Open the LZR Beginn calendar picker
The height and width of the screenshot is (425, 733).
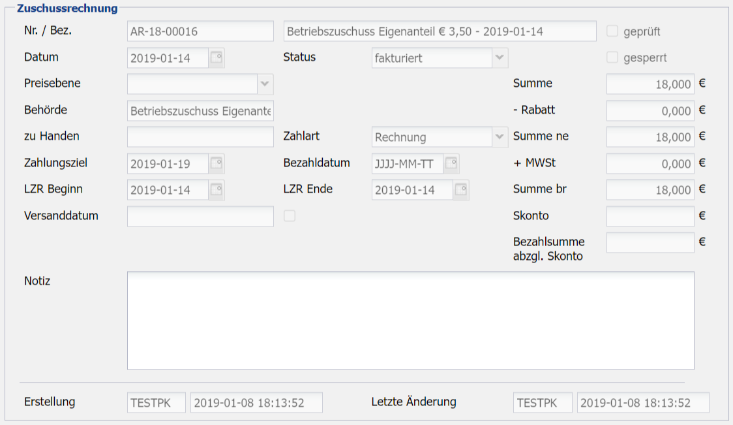217,189
